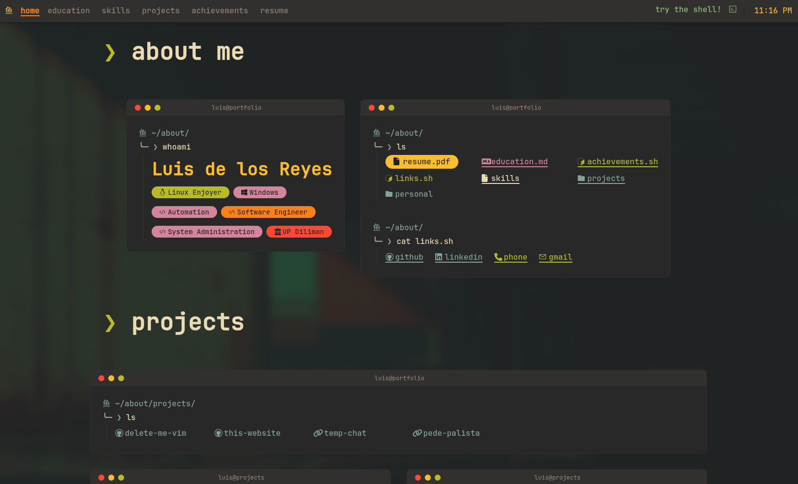
Task: Open the education.md file link
Action: coord(514,162)
